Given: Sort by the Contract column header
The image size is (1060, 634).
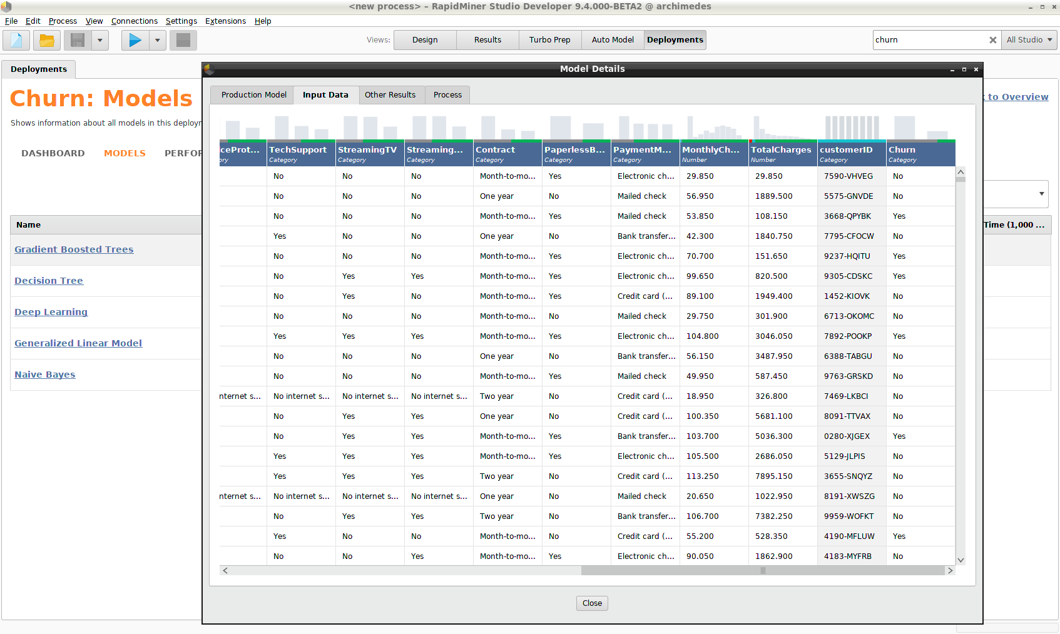Looking at the screenshot, I should [x=507, y=154].
